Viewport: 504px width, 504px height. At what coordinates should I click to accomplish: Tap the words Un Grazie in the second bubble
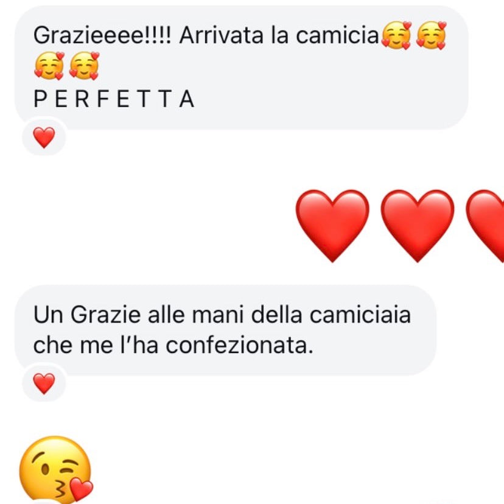87,315
